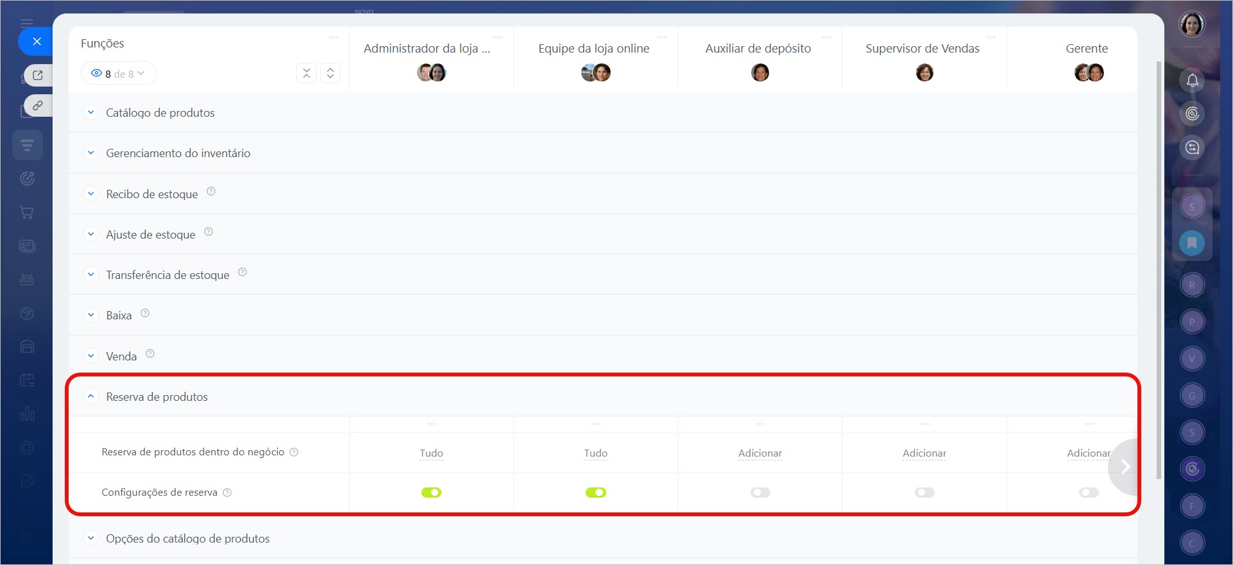Change Adicionar permission for Gerente
1233x565 pixels.
1089,453
